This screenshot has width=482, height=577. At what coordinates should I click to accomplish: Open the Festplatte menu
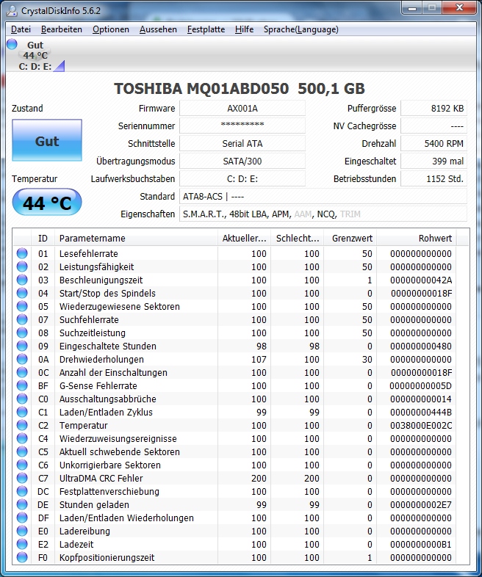[x=206, y=29]
